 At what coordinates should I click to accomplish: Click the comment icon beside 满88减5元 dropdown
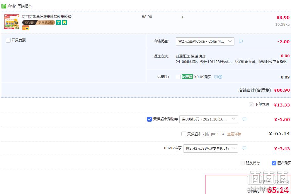(244, 119)
